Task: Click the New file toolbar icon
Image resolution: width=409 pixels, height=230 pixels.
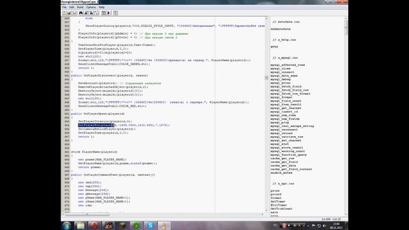Action: pyautogui.click(x=64, y=13)
